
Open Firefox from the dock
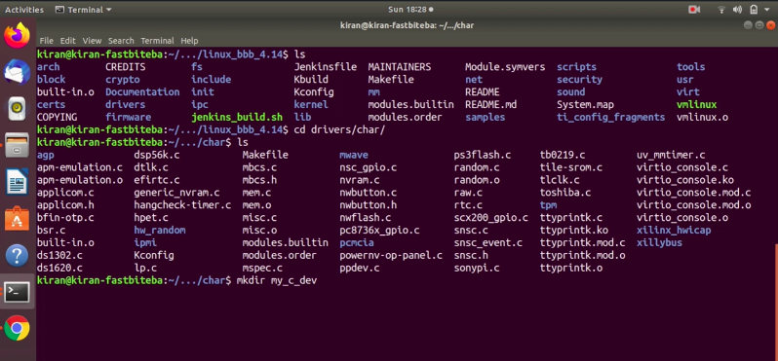pos(17,36)
